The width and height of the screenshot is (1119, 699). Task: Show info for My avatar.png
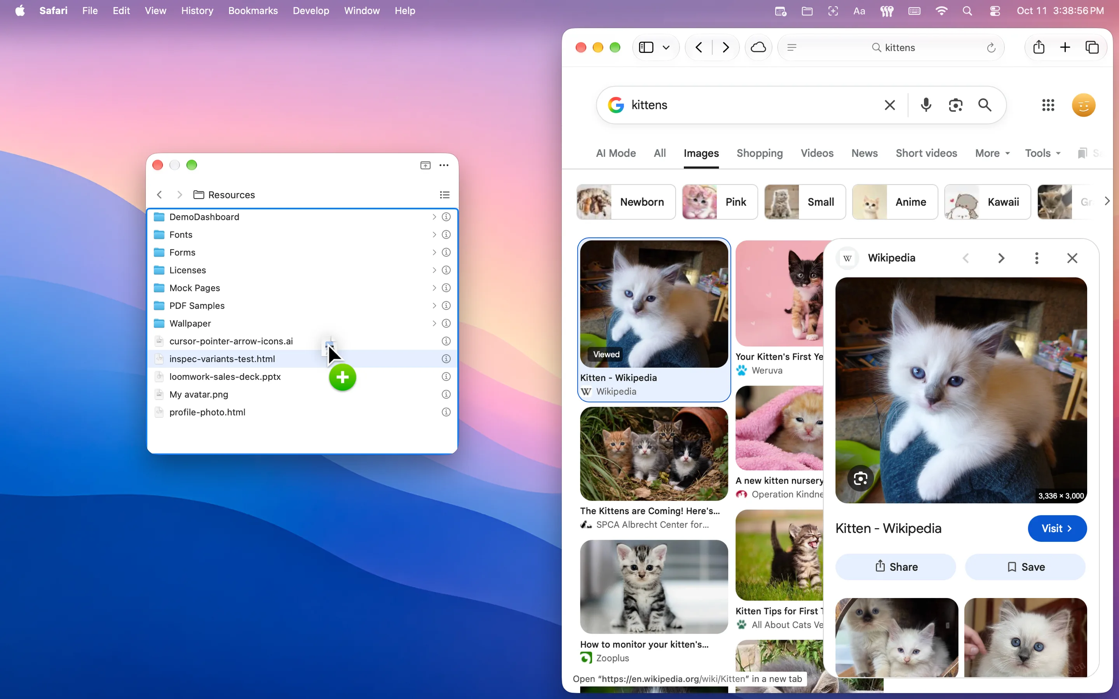446,394
